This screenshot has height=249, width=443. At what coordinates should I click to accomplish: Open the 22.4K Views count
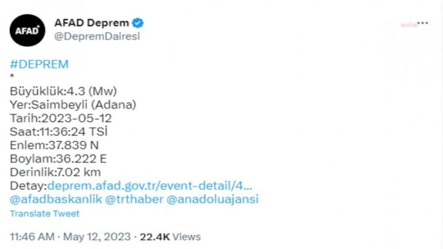pyautogui.click(x=170, y=236)
